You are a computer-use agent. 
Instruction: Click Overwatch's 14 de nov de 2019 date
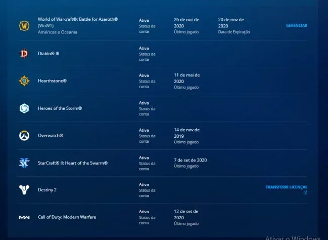point(186,133)
